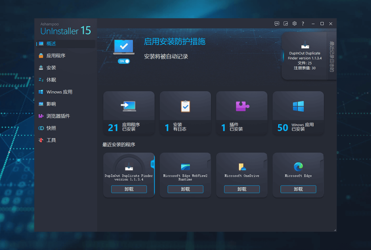Click the 工具 tools icon in sidebar
The image size is (371, 250).
[41, 140]
